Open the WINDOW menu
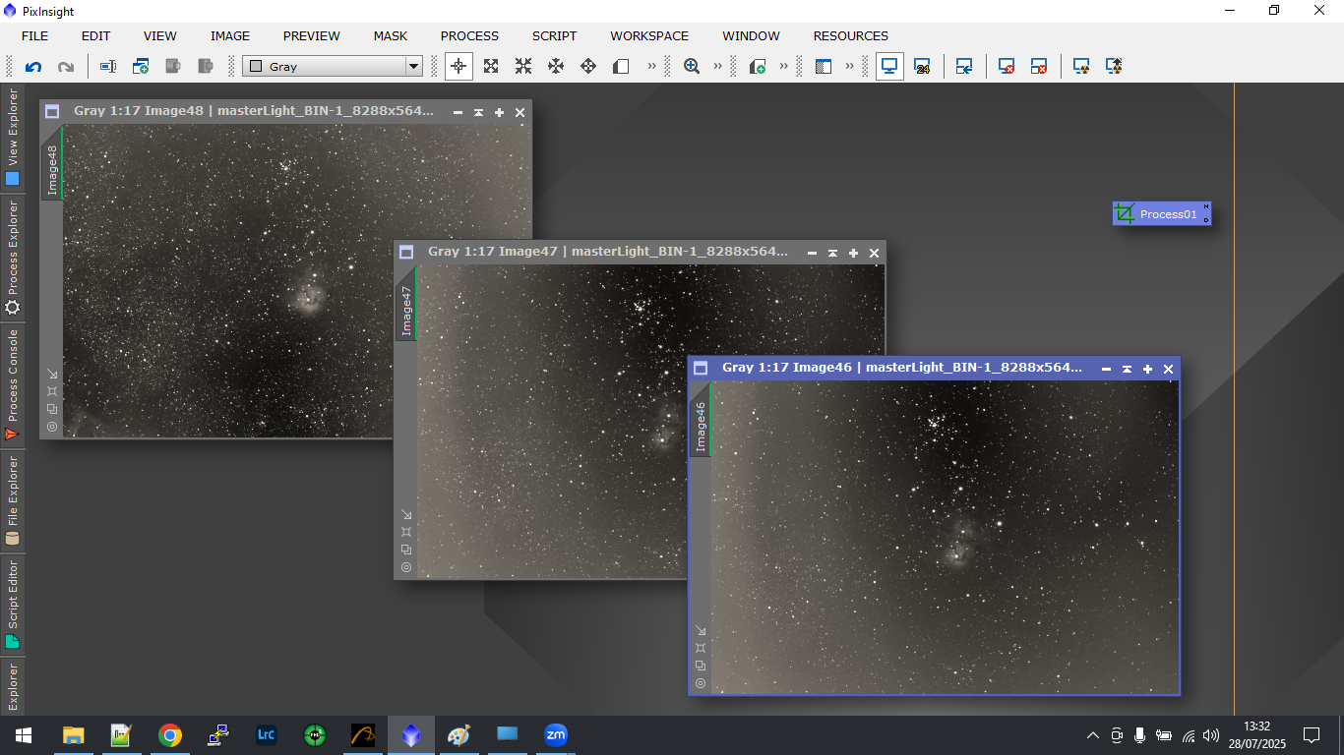1344x755 pixels. (751, 35)
